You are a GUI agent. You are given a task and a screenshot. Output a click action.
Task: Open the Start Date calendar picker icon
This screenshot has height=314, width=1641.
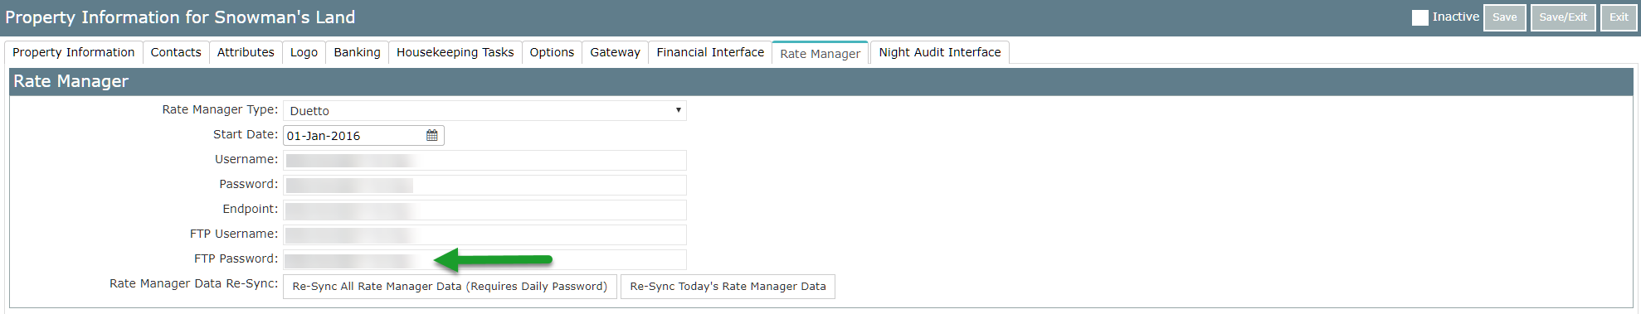tap(432, 136)
